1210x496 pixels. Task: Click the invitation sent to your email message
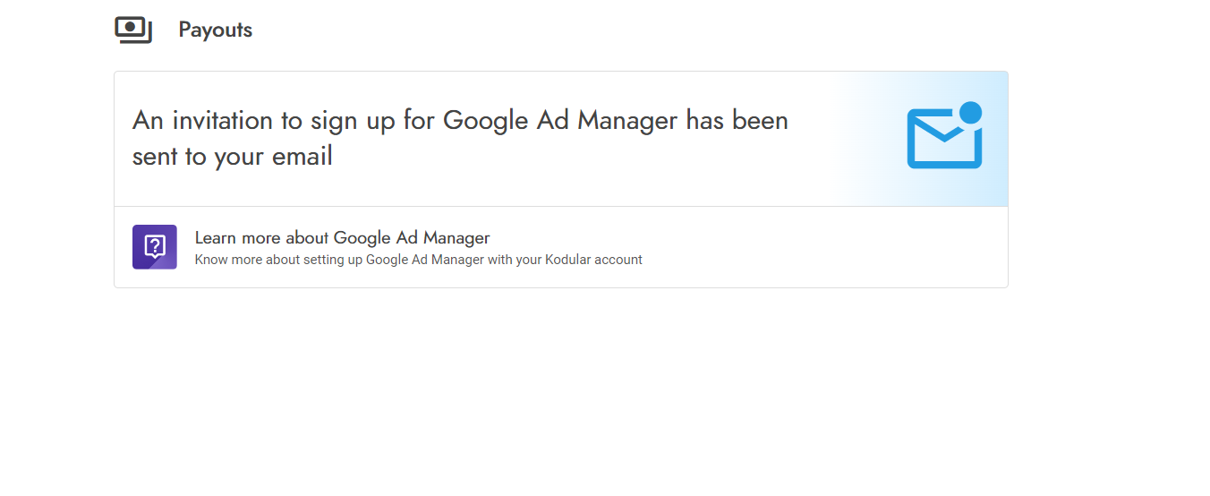460,138
